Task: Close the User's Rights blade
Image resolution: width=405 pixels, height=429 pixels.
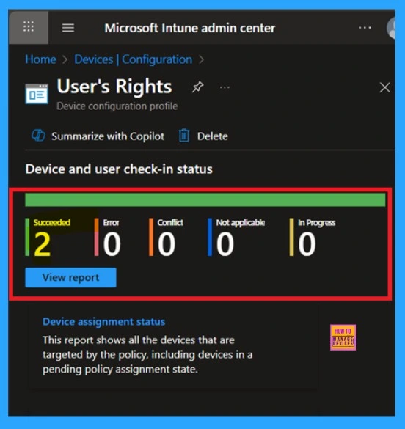Action: (x=384, y=87)
